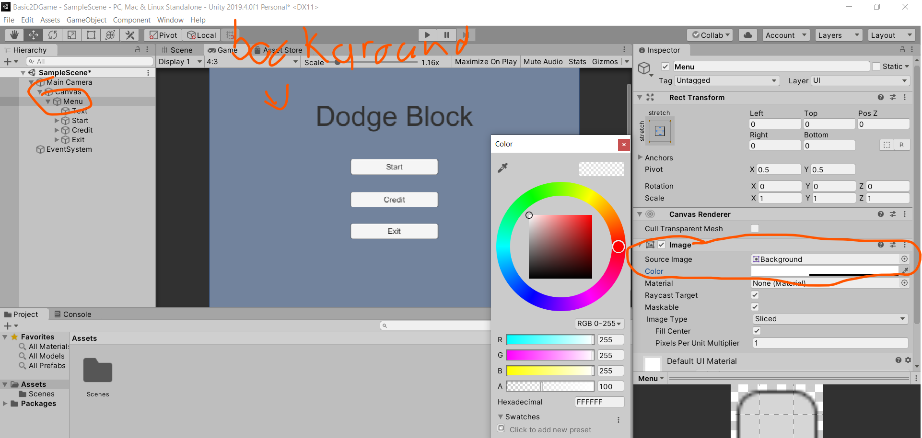Click the color eyedropper in the Color window
The width and height of the screenshot is (922, 438).
503,168
